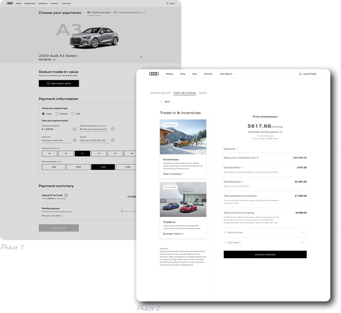
Task: Choose the 42 month term
Action: (115, 153)
